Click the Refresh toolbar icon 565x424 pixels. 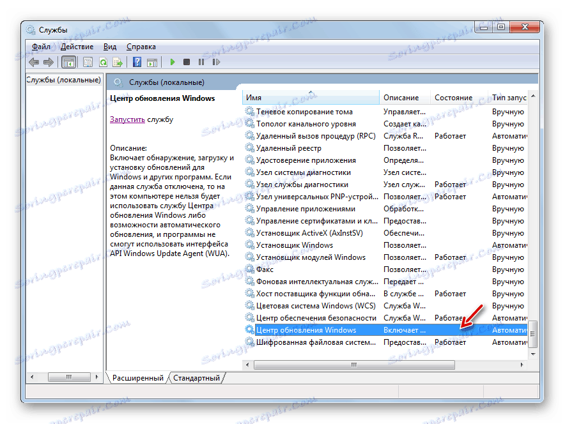click(103, 63)
